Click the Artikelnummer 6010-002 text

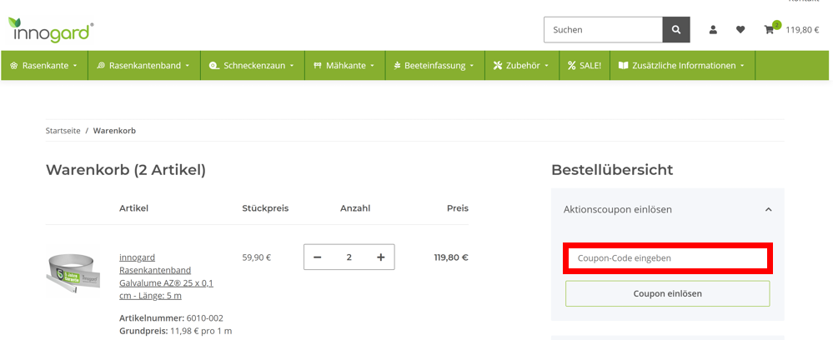pyautogui.click(x=171, y=318)
